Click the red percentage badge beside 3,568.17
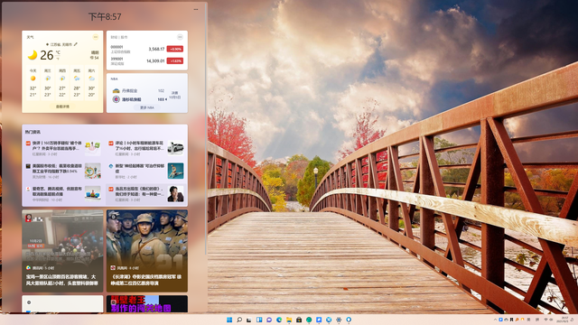This screenshot has width=578, height=325. coord(175,49)
